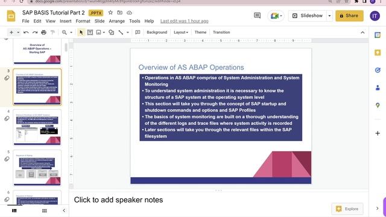This screenshot has width=386, height=217.
Task: Open the Arrange menu
Action: tap(116, 21)
